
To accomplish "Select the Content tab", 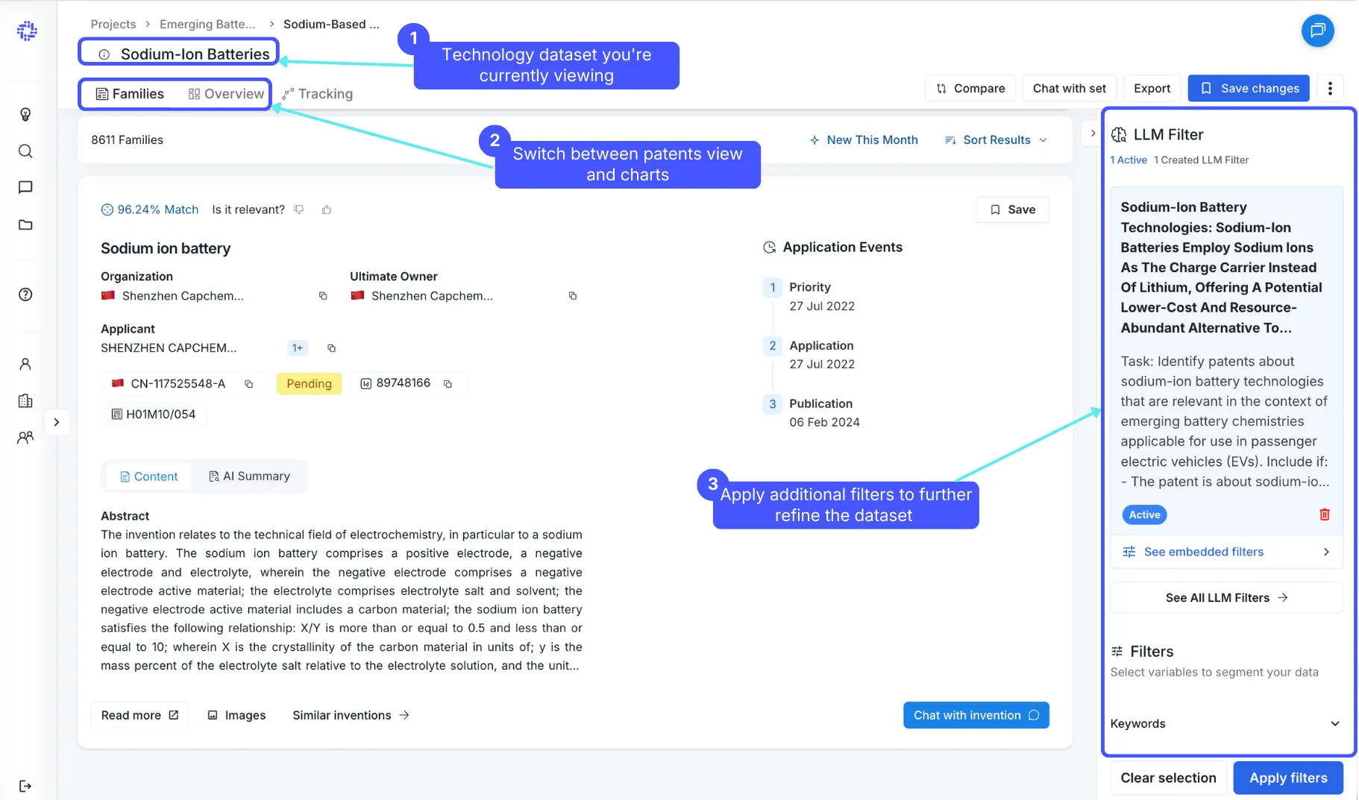I will point(148,476).
